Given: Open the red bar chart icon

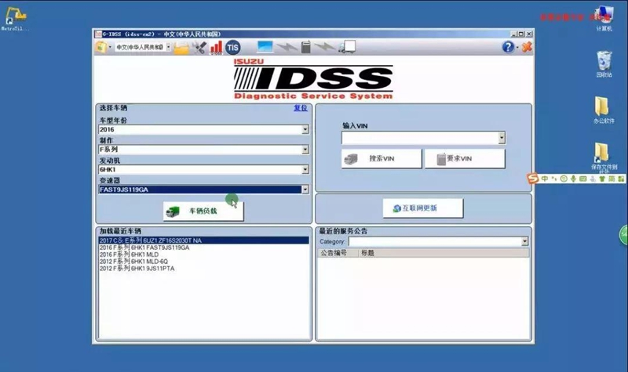Looking at the screenshot, I should point(216,48).
